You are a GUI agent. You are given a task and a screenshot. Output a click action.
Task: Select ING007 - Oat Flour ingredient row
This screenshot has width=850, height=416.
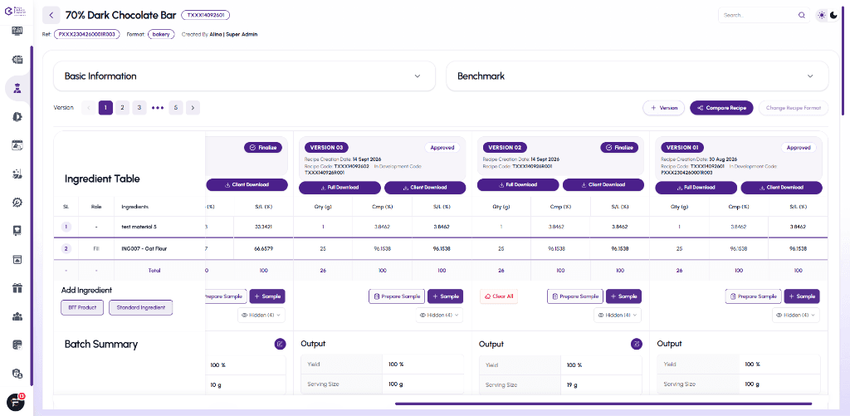click(x=441, y=248)
